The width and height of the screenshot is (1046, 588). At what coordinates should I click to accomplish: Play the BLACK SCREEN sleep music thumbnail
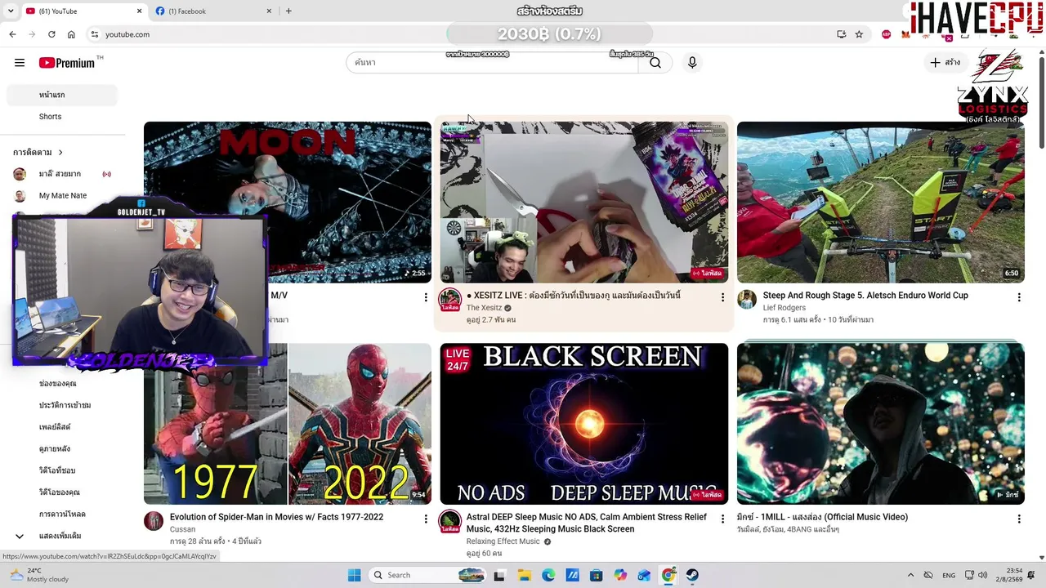tap(584, 424)
